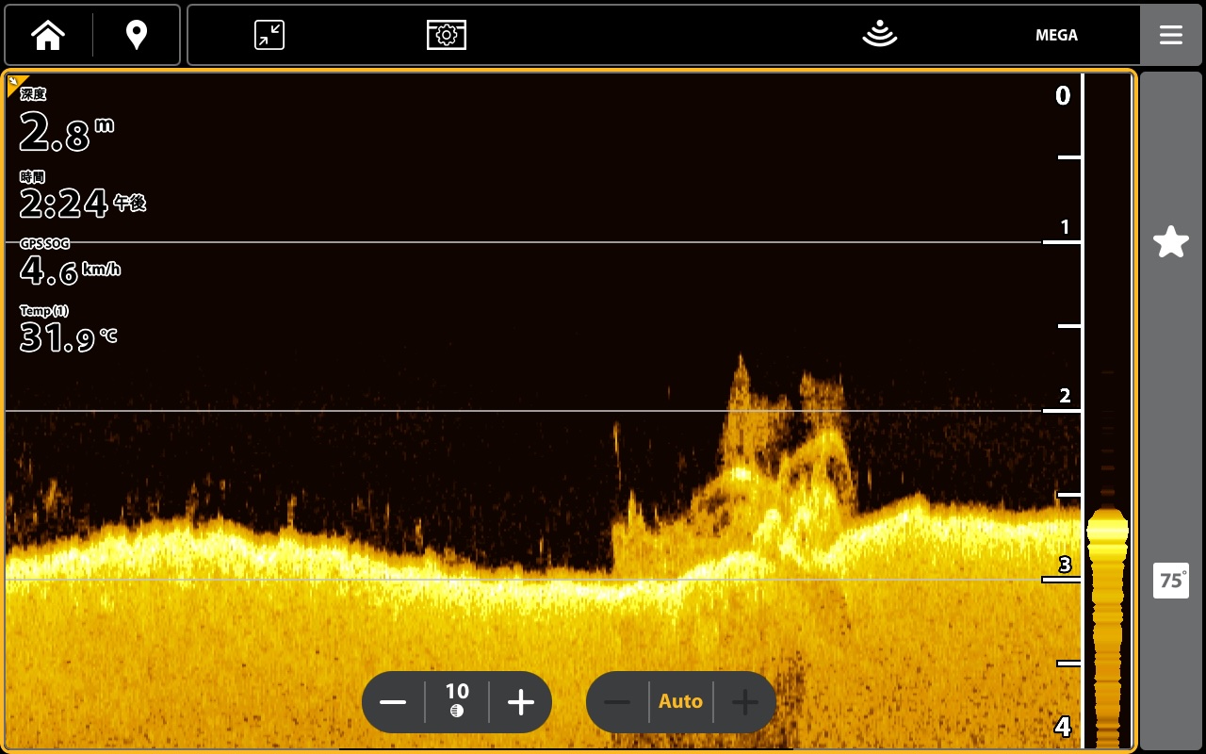Toggle the Auto range setting
1206x754 pixels.
[680, 702]
